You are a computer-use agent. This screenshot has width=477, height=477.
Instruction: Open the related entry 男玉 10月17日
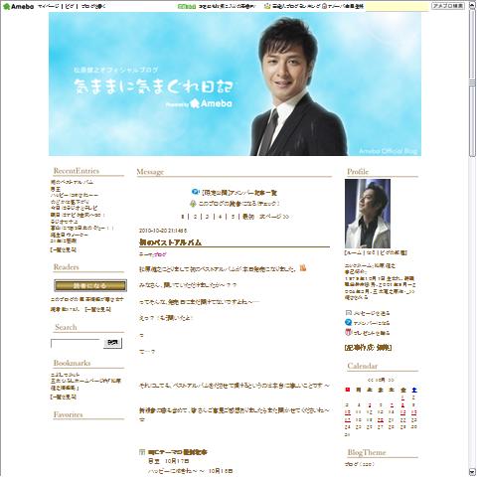point(169,461)
